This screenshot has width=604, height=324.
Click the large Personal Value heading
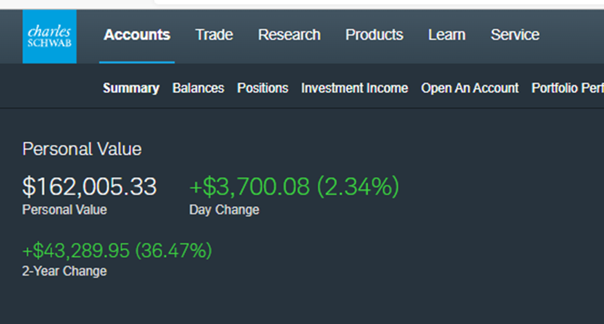click(x=81, y=149)
